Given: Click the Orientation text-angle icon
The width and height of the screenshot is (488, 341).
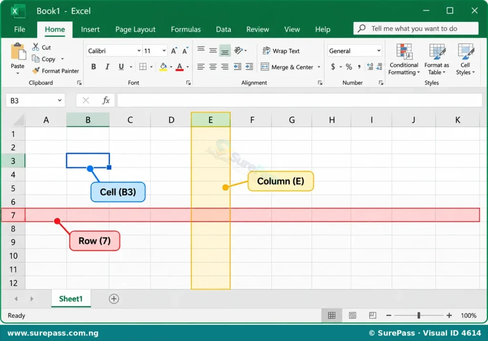Looking at the screenshot, I should click(238, 50).
